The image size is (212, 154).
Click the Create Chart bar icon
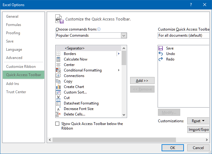[58, 87]
